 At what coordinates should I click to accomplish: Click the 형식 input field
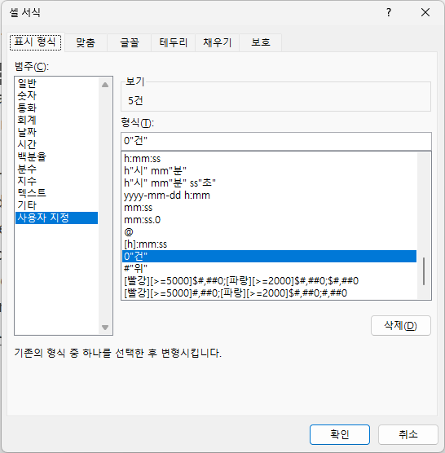click(x=276, y=141)
